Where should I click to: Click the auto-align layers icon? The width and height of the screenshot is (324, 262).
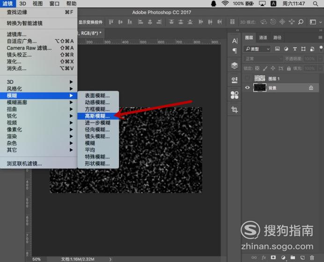pyautogui.click(x=232, y=22)
